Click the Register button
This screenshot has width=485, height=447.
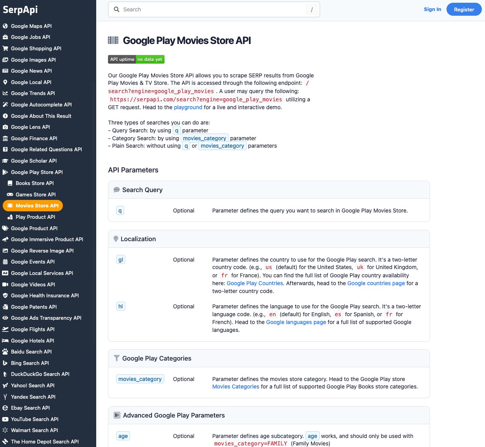click(x=464, y=9)
